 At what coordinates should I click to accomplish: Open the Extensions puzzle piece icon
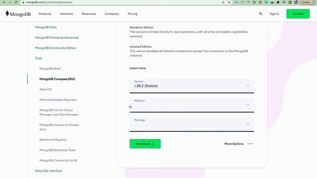tap(278, 2)
